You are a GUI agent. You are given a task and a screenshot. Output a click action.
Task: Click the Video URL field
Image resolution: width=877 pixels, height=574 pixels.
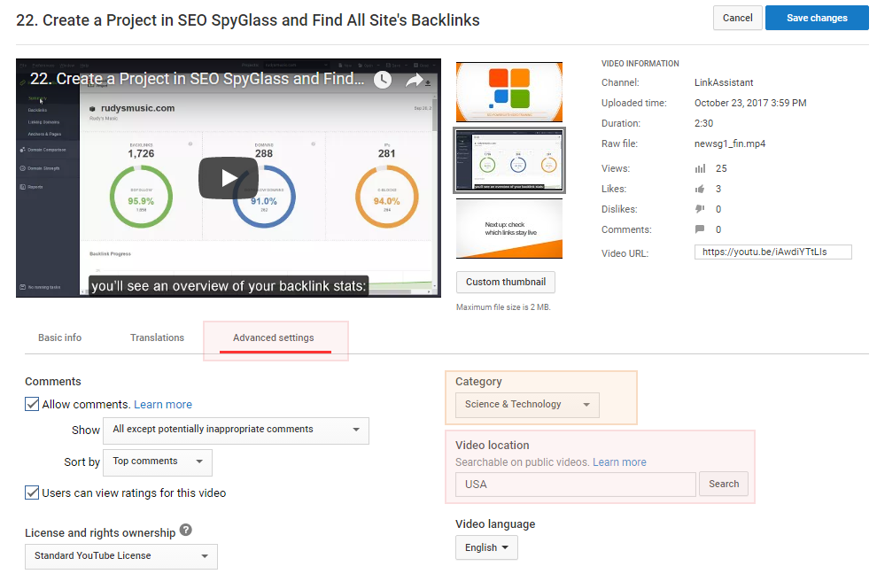(773, 252)
